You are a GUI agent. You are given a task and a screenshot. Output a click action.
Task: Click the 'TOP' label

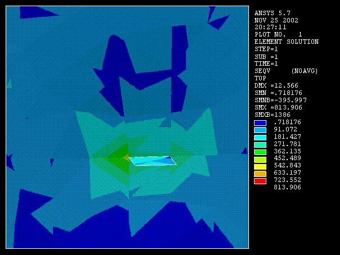click(260, 78)
